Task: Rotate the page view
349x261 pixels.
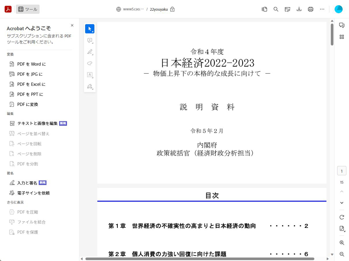Action: tap(342, 217)
